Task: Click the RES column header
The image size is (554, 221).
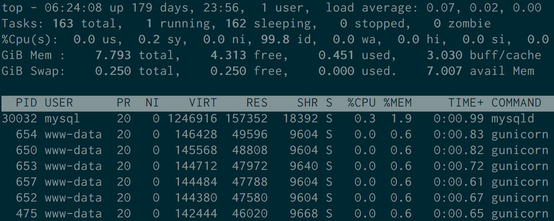Action: 257,103
